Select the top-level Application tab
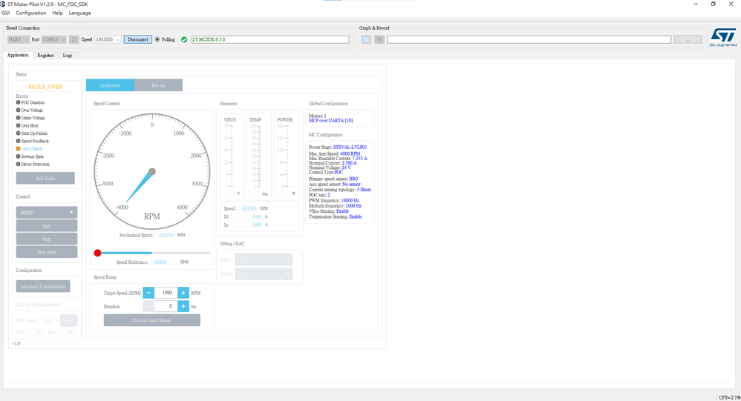This screenshot has height=401, width=741. point(18,55)
